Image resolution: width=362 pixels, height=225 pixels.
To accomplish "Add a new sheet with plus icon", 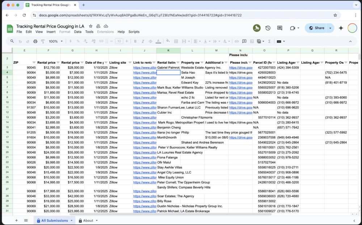I will click(x=16, y=220).
